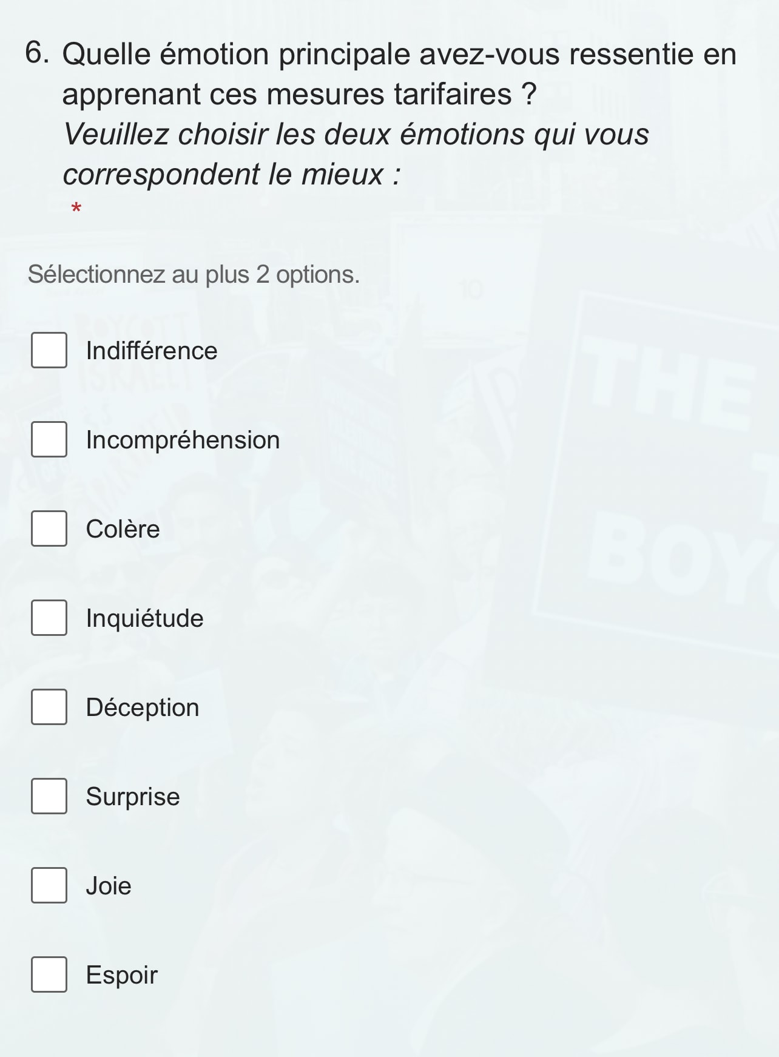779x1057 pixels.
Task: Click the Inquiétude label text
Action: click(x=144, y=618)
